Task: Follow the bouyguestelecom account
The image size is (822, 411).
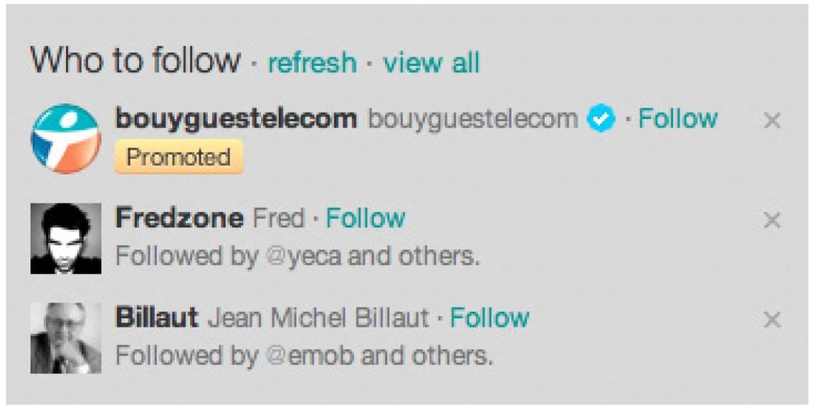Action: click(677, 119)
